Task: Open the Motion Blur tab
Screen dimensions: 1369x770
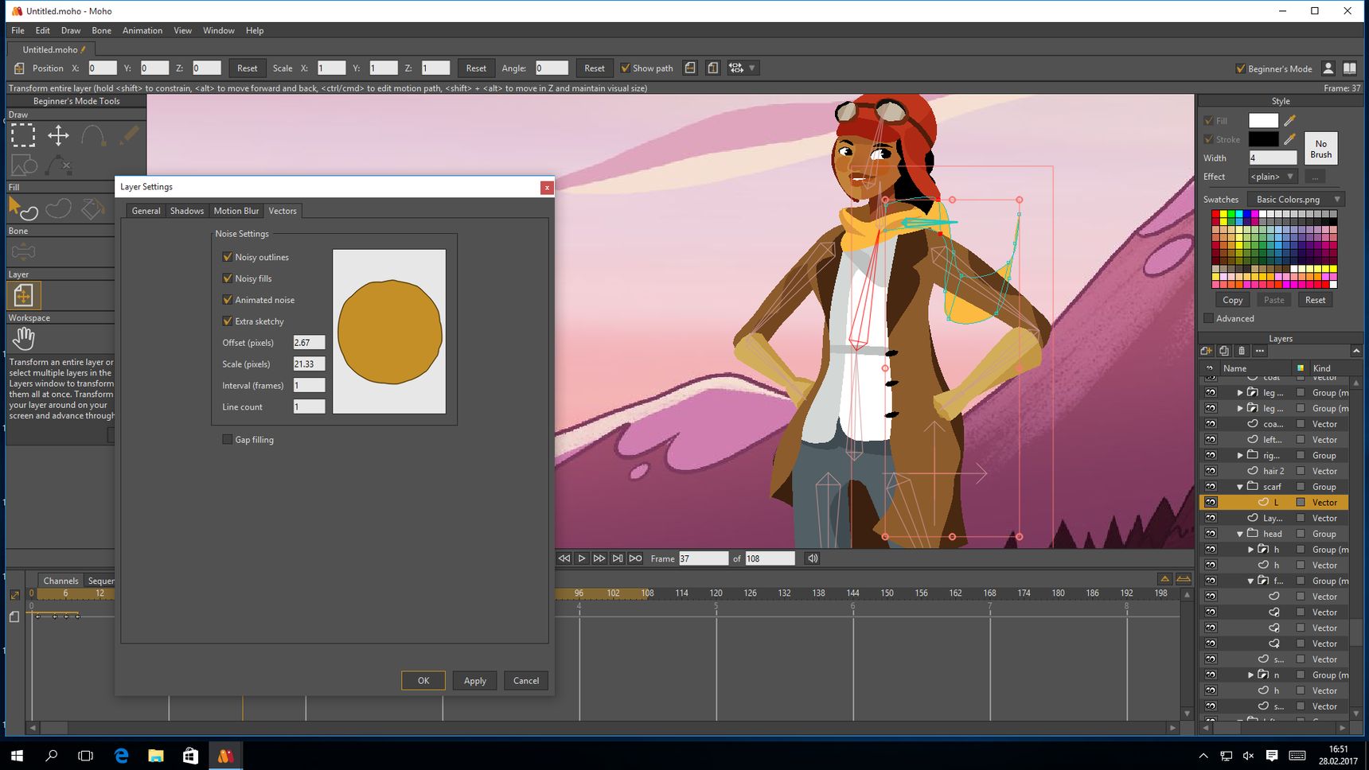Action: pos(236,211)
